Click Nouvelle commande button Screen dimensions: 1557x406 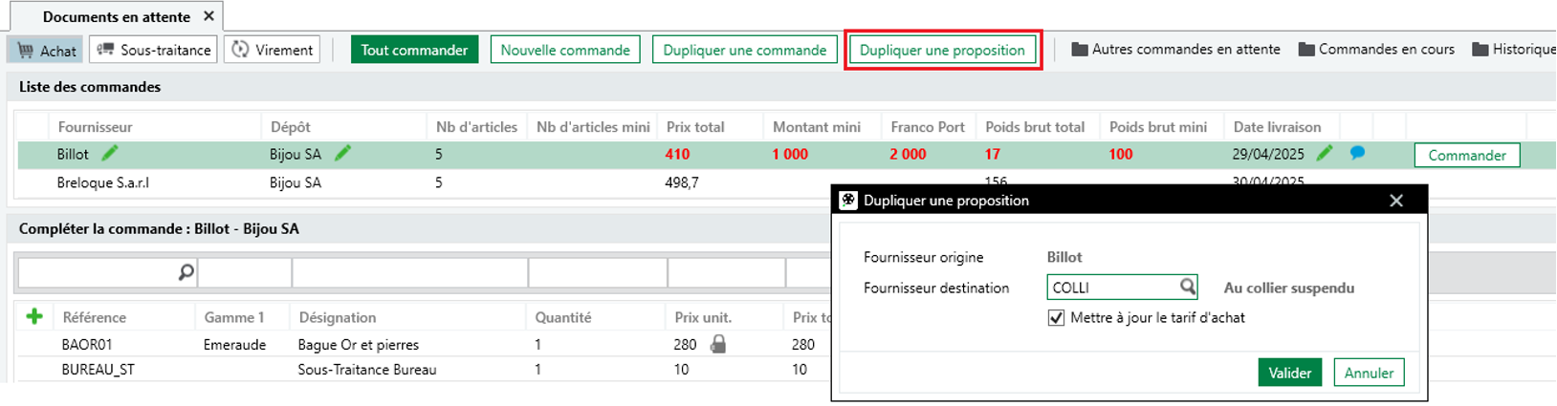click(x=565, y=50)
